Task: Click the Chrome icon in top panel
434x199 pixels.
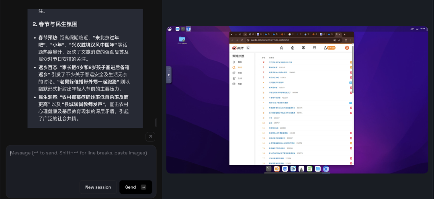Action: [x=188, y=29]
